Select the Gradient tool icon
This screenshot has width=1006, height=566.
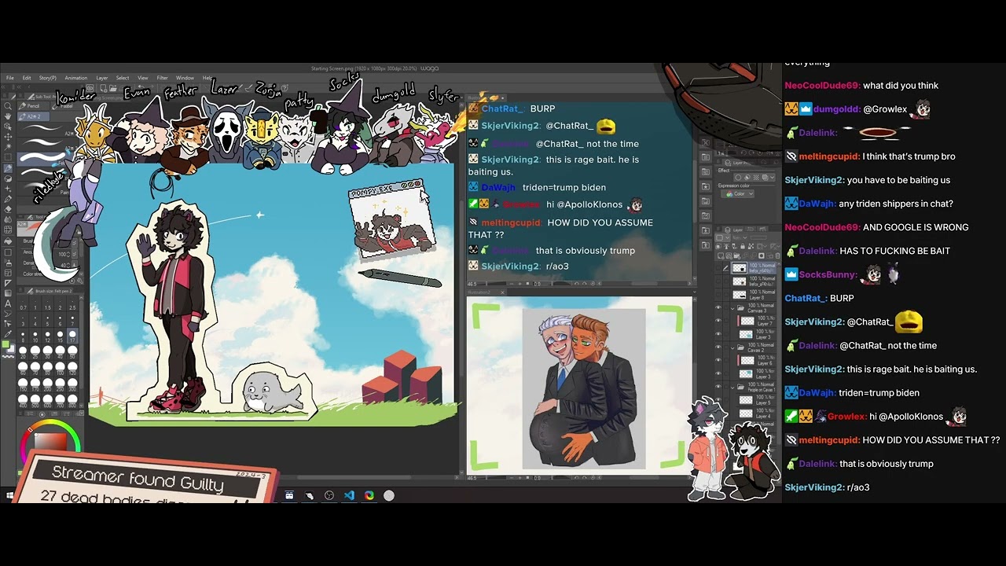tap(8, 293)
